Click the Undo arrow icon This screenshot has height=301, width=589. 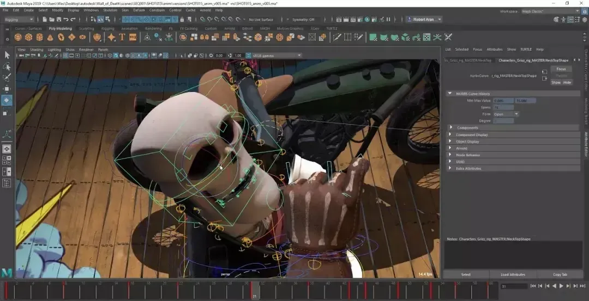click(66, 20)
